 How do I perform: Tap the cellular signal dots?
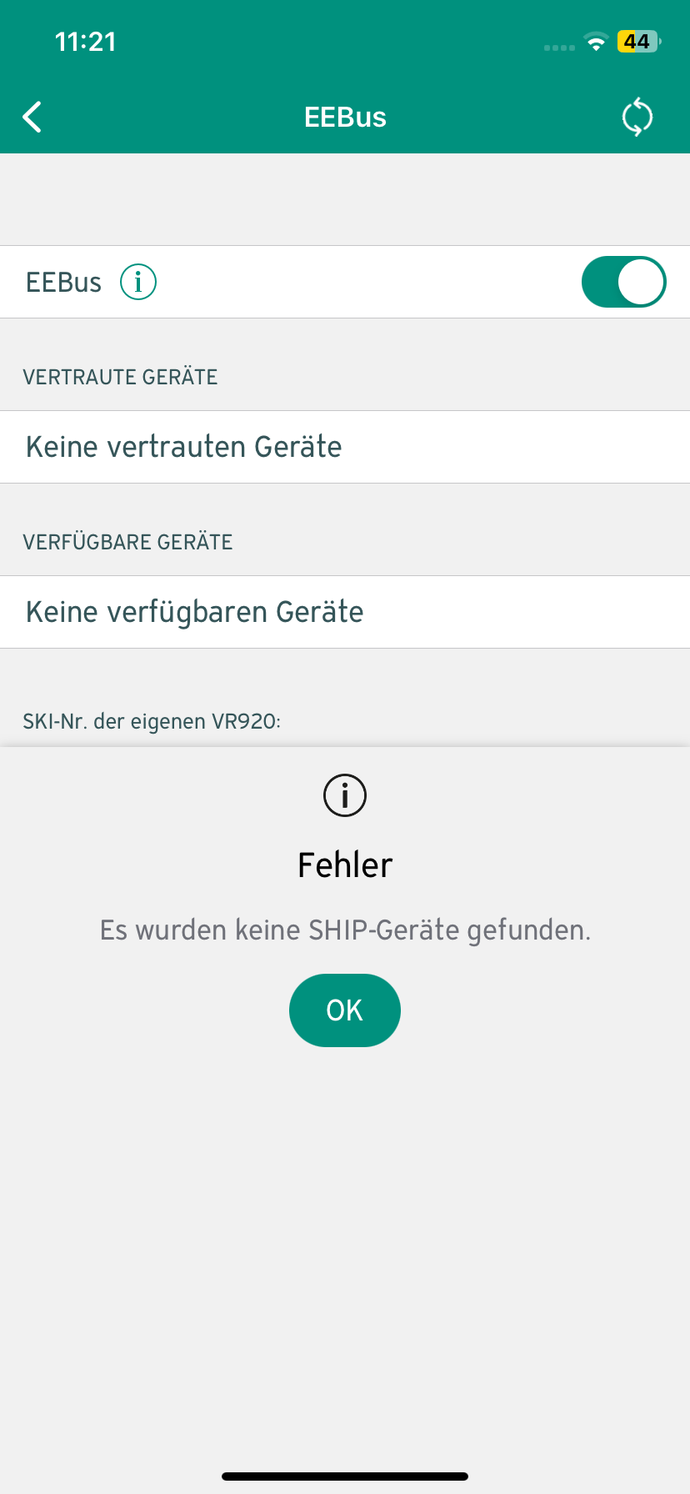(x=559, y=48)
